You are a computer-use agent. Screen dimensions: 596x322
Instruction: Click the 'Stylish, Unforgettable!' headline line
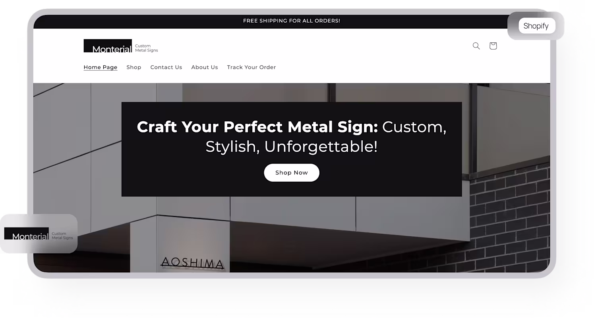pos(292,146)
